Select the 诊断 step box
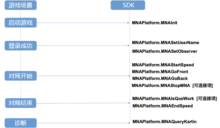This screenshot has height=128, width=220. [x=21, y=123]
